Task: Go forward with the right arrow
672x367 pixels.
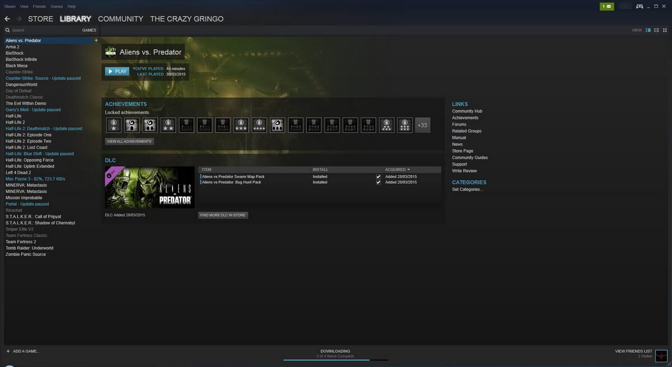Action: coord(18,19)
